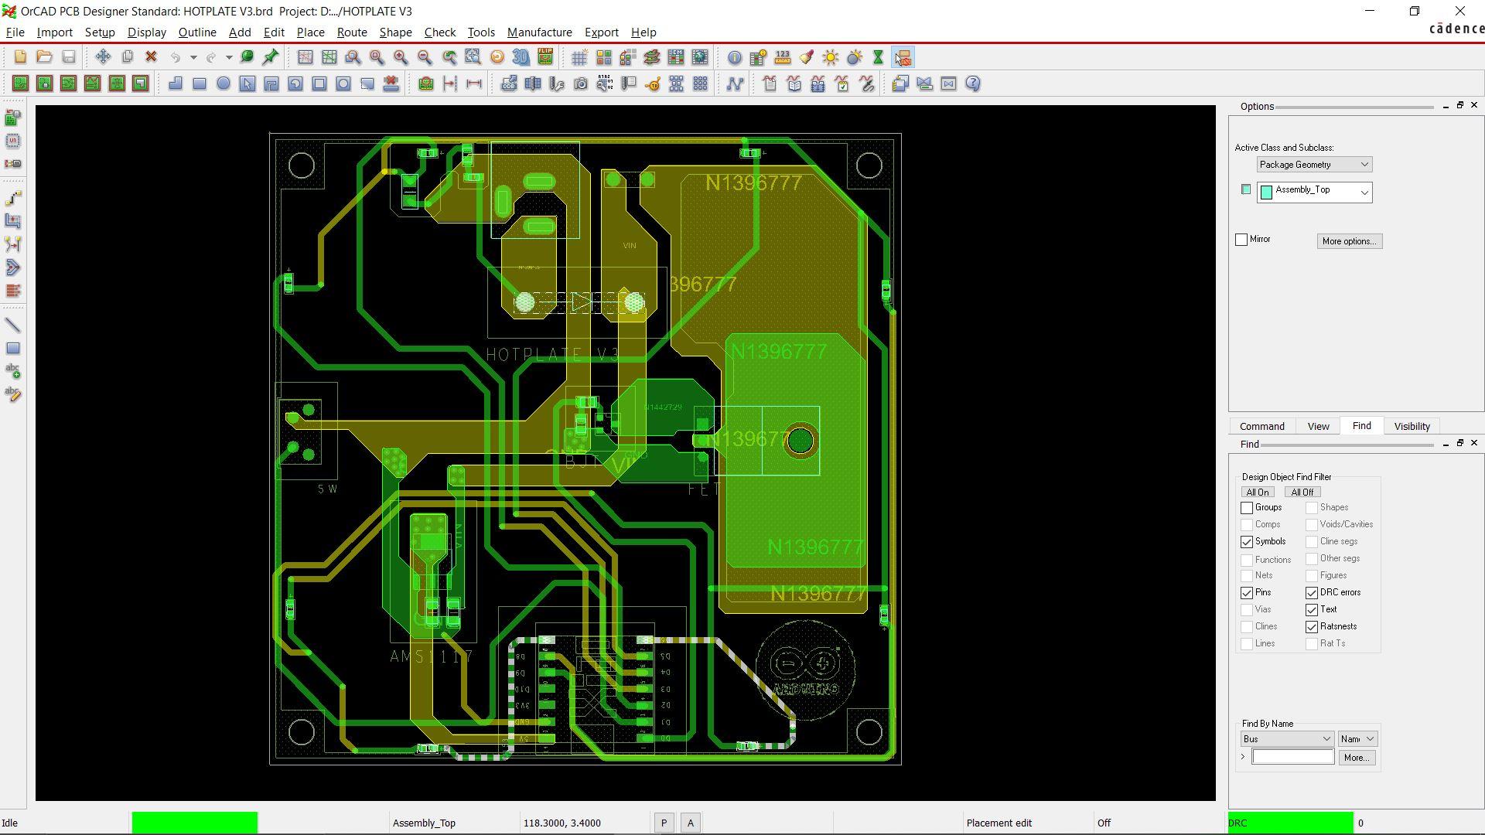Click the More options... button
1485x835 pixels.
coord(1349,241)
